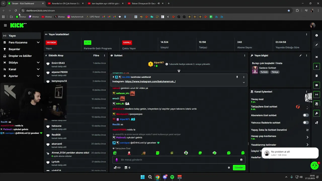Toggle Yalnızca ifadelerle sohbet switch

[306, 122]
